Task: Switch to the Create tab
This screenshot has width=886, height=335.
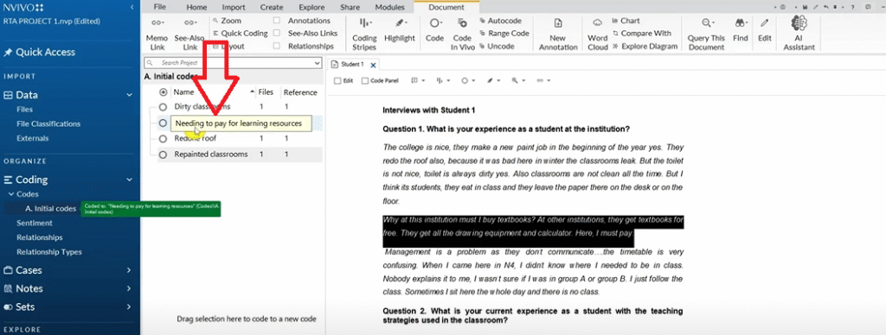Action: click(271, 7)
